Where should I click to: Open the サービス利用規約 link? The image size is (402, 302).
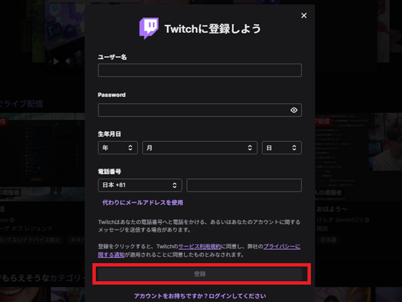coord(200,246)
